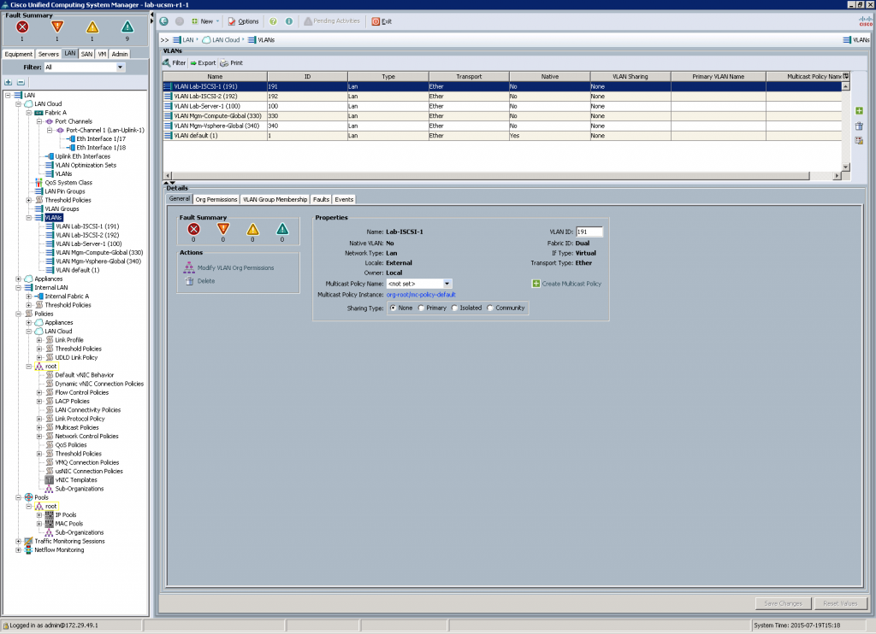Click the Cisco logo in the top-right corner
Viewport: 876px width, 634px height.
(x=866, y=21)
